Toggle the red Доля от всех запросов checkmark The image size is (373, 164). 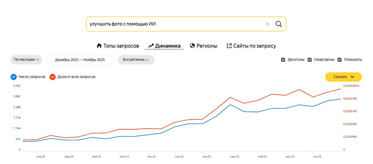coord(53,77)
